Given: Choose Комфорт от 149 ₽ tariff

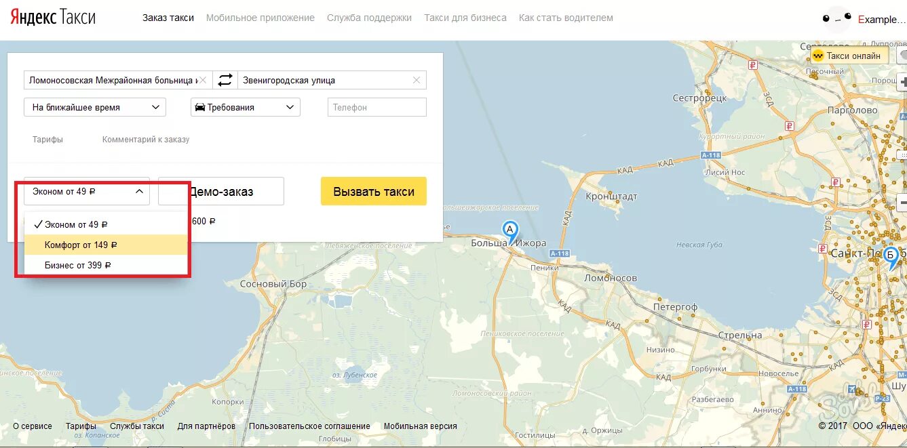Looking at the screenshot, I should click(x=106, y=245).
